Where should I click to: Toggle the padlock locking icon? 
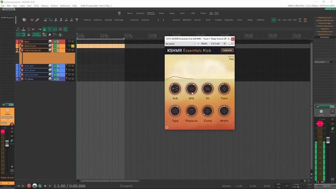point(29,35)
